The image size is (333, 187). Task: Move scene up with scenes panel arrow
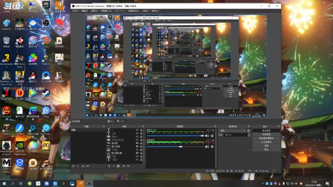83,166
